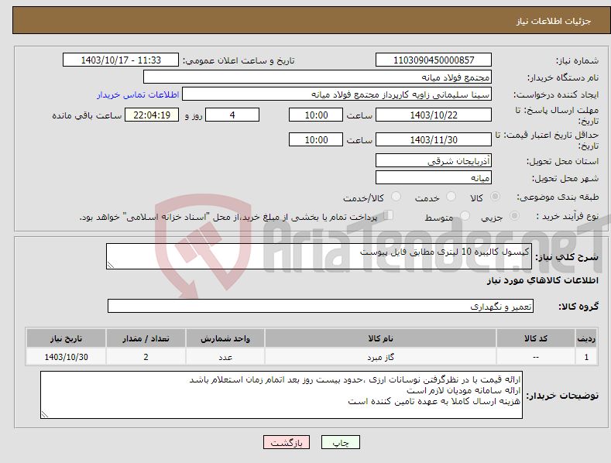Click the general description text area کپسول کالیبره
611x463 pixels.
[x=319, y=256]
